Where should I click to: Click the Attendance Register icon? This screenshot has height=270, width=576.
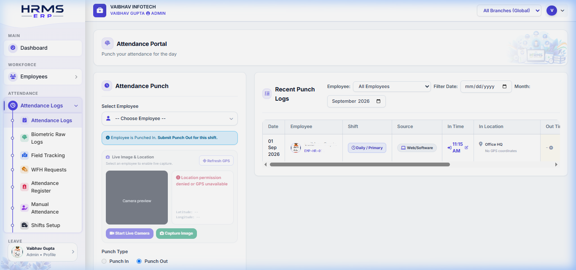tap(24, 187)
